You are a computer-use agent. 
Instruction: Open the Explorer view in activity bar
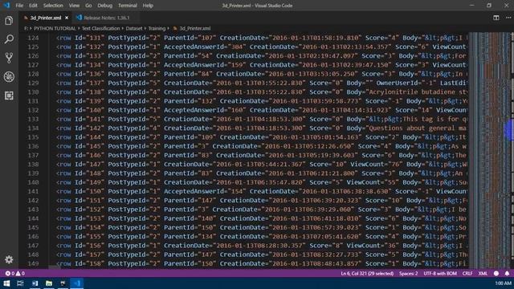point(9,21)
